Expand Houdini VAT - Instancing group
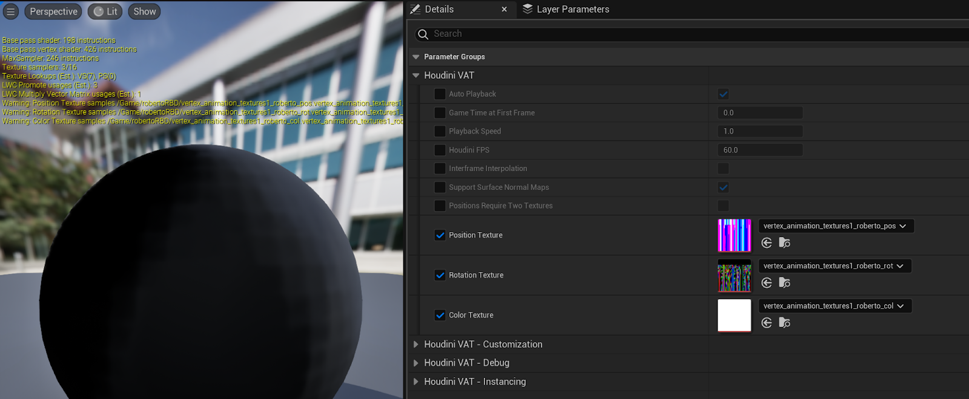This screenshot has width=969, height=399. click(416, 382)
